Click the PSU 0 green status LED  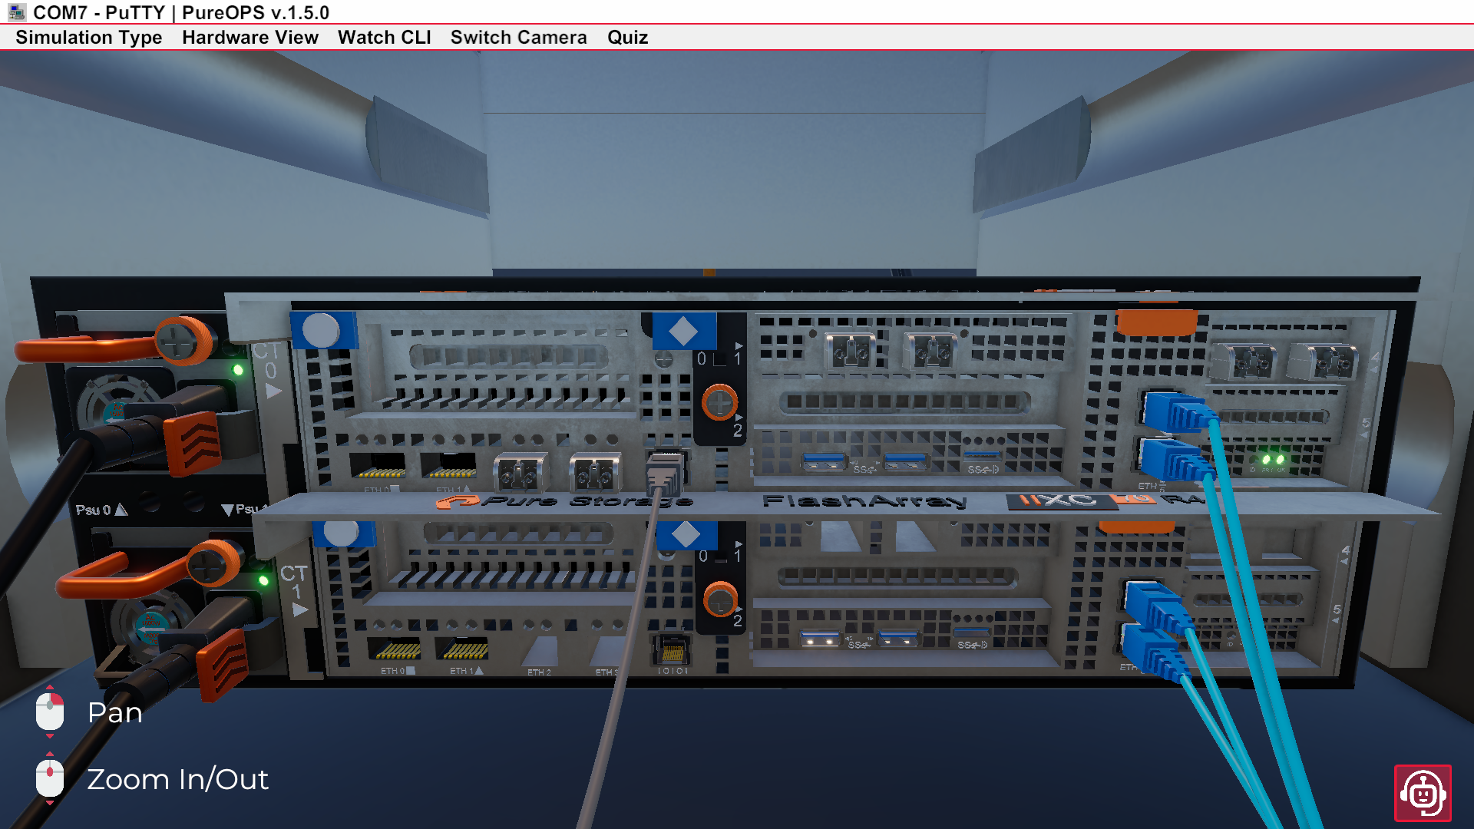(238, 371)
